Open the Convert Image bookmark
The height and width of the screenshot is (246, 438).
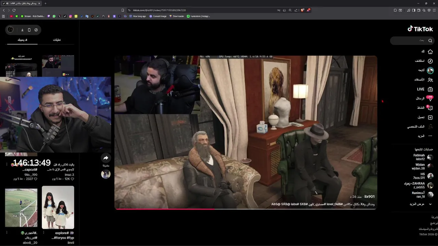click(158, 16)
